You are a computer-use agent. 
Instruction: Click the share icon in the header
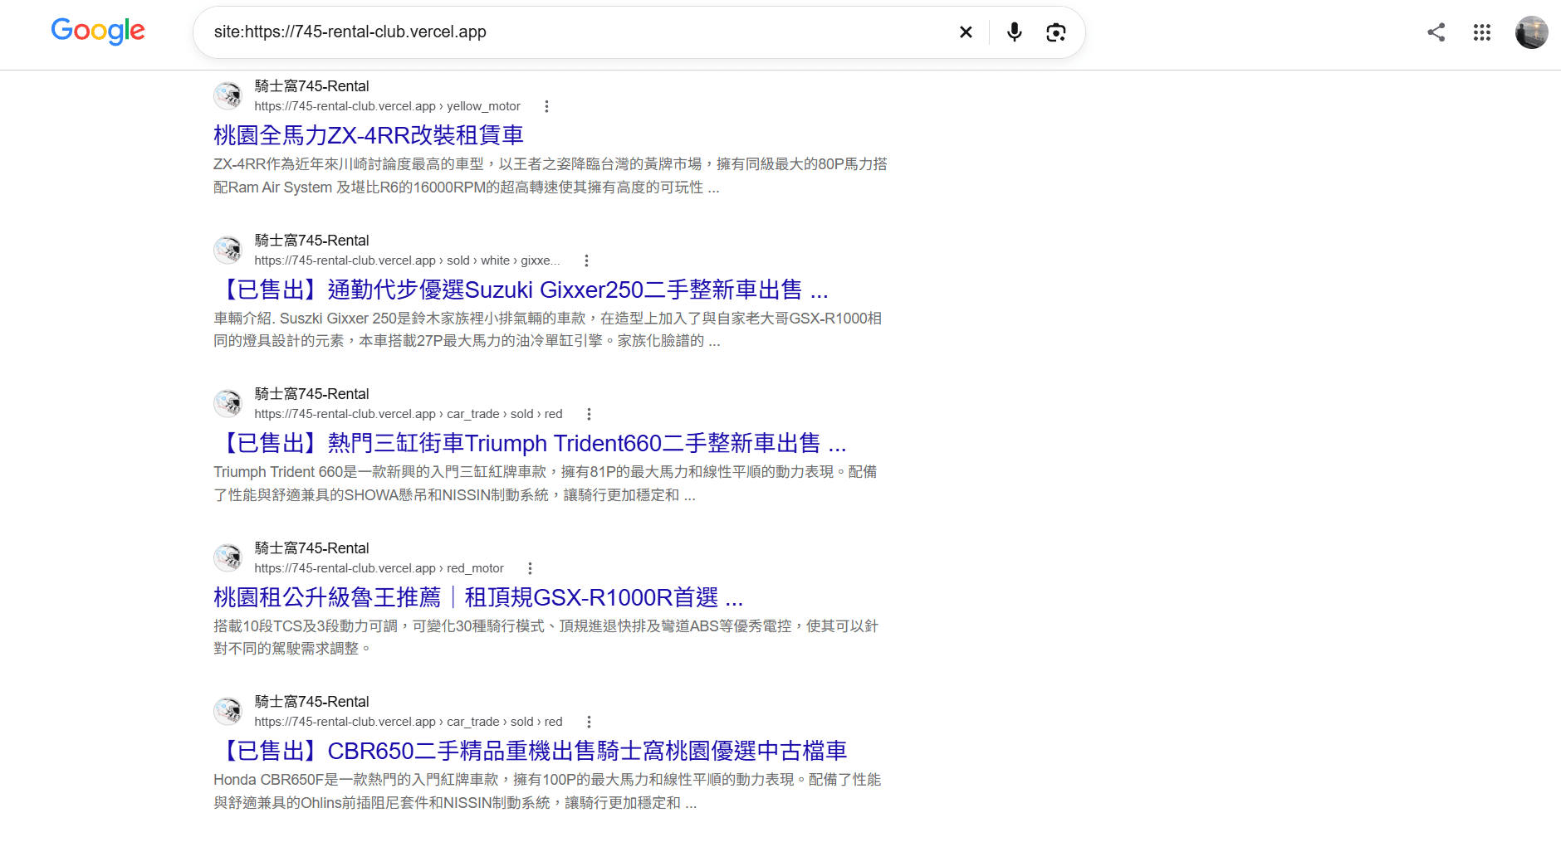[x=1436, y=32]
